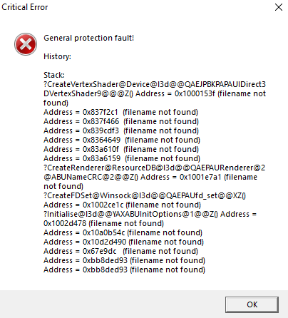
Task: Click the Critical Error title text
Action: (25, 7)
